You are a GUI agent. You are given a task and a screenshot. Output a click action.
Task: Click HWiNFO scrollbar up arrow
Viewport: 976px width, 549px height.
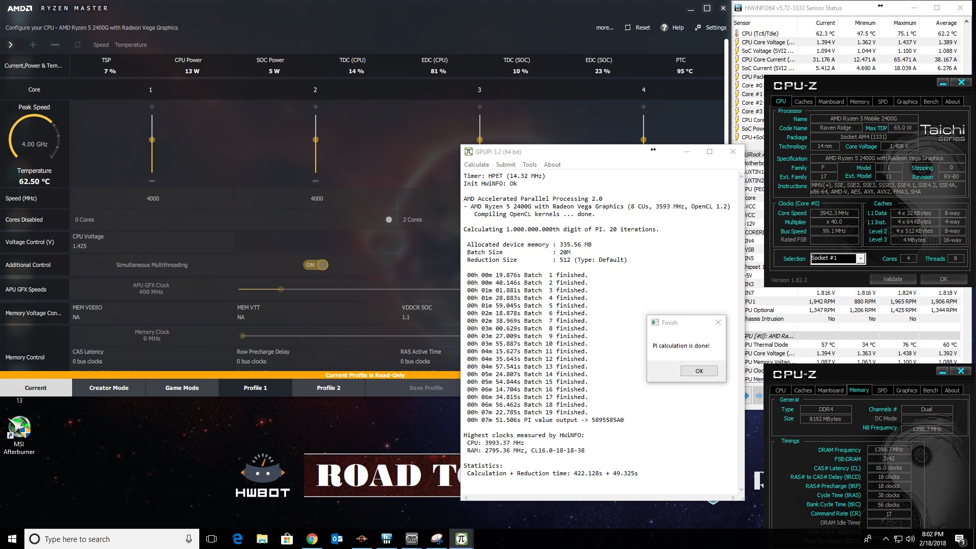coord(967,23)
